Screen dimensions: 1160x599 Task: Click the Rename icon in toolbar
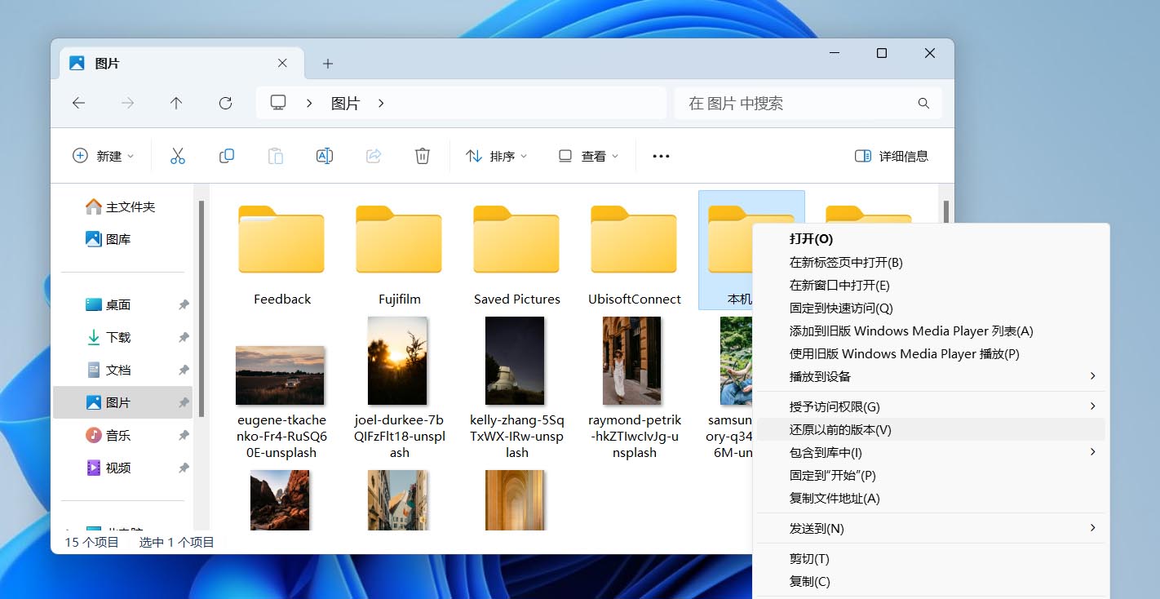[325, 156]
